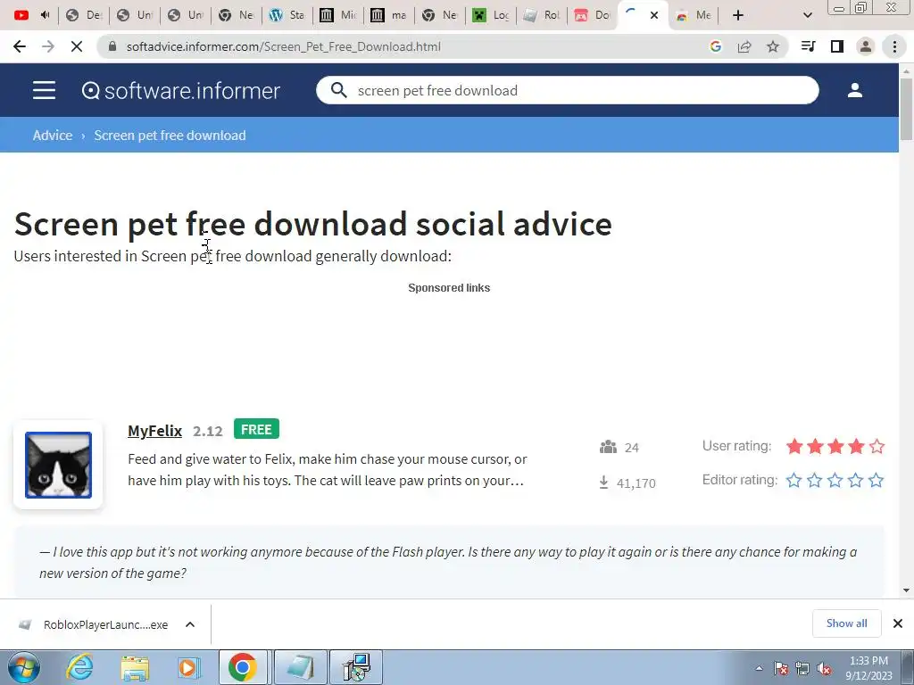Viewport: 914px width, 685px height.
Task: Click the Google icon in address bar
Action: (x=716, y=46)
